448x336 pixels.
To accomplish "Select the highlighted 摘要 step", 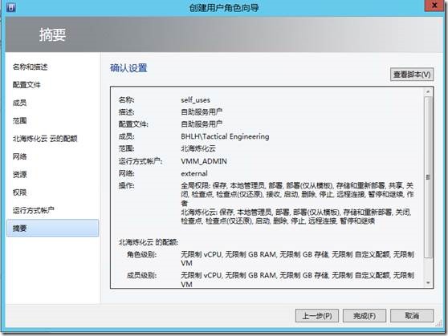I will (52, 228).
